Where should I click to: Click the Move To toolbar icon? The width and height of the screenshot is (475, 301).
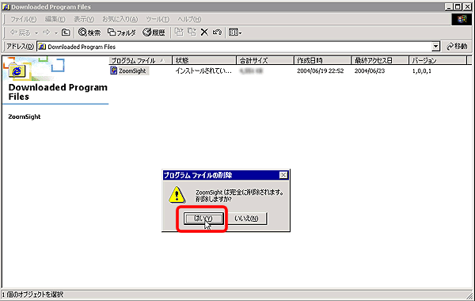[180, 32]
